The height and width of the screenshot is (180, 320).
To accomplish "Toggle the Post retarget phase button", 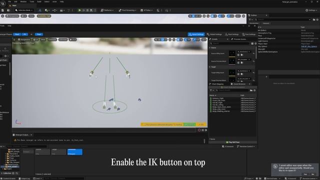I will (x=39, y=34).
